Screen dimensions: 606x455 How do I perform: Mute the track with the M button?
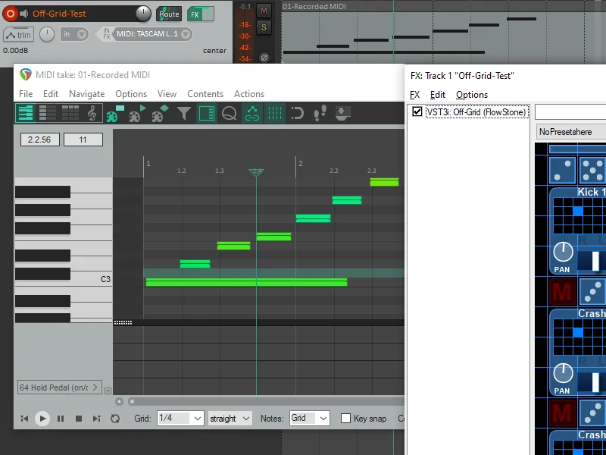click(264, 10)
